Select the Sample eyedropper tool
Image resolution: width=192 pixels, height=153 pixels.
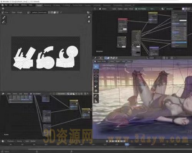[x=4, y=18]
